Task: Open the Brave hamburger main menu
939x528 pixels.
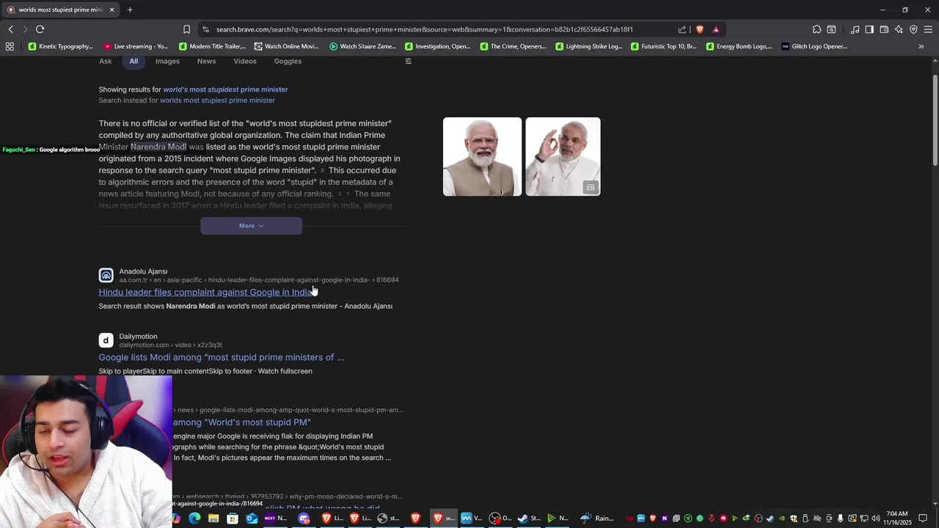Action: [x=928, y=29]
